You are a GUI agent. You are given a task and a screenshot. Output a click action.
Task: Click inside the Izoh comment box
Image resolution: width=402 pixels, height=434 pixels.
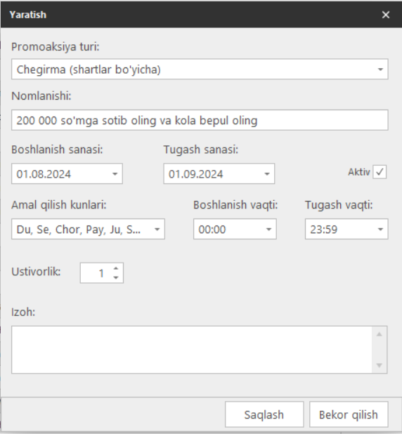(x=192, y=350)
